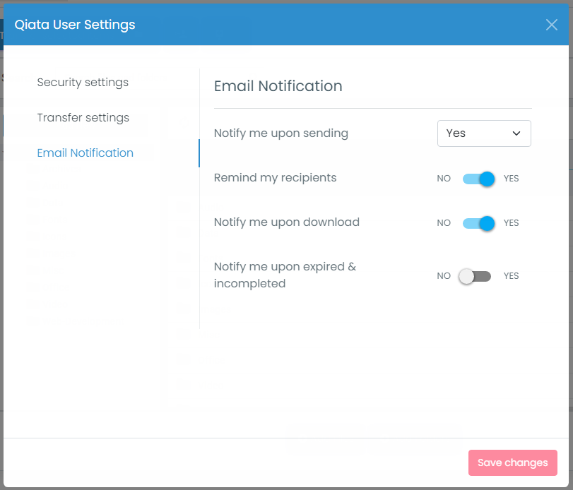Enable Notify me upon expired & incompleted
This screenshot has width=573, height=490.
click(x=474, y=276)
